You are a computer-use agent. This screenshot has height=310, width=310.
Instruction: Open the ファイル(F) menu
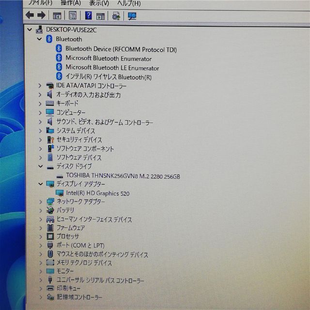coord(40,3)
